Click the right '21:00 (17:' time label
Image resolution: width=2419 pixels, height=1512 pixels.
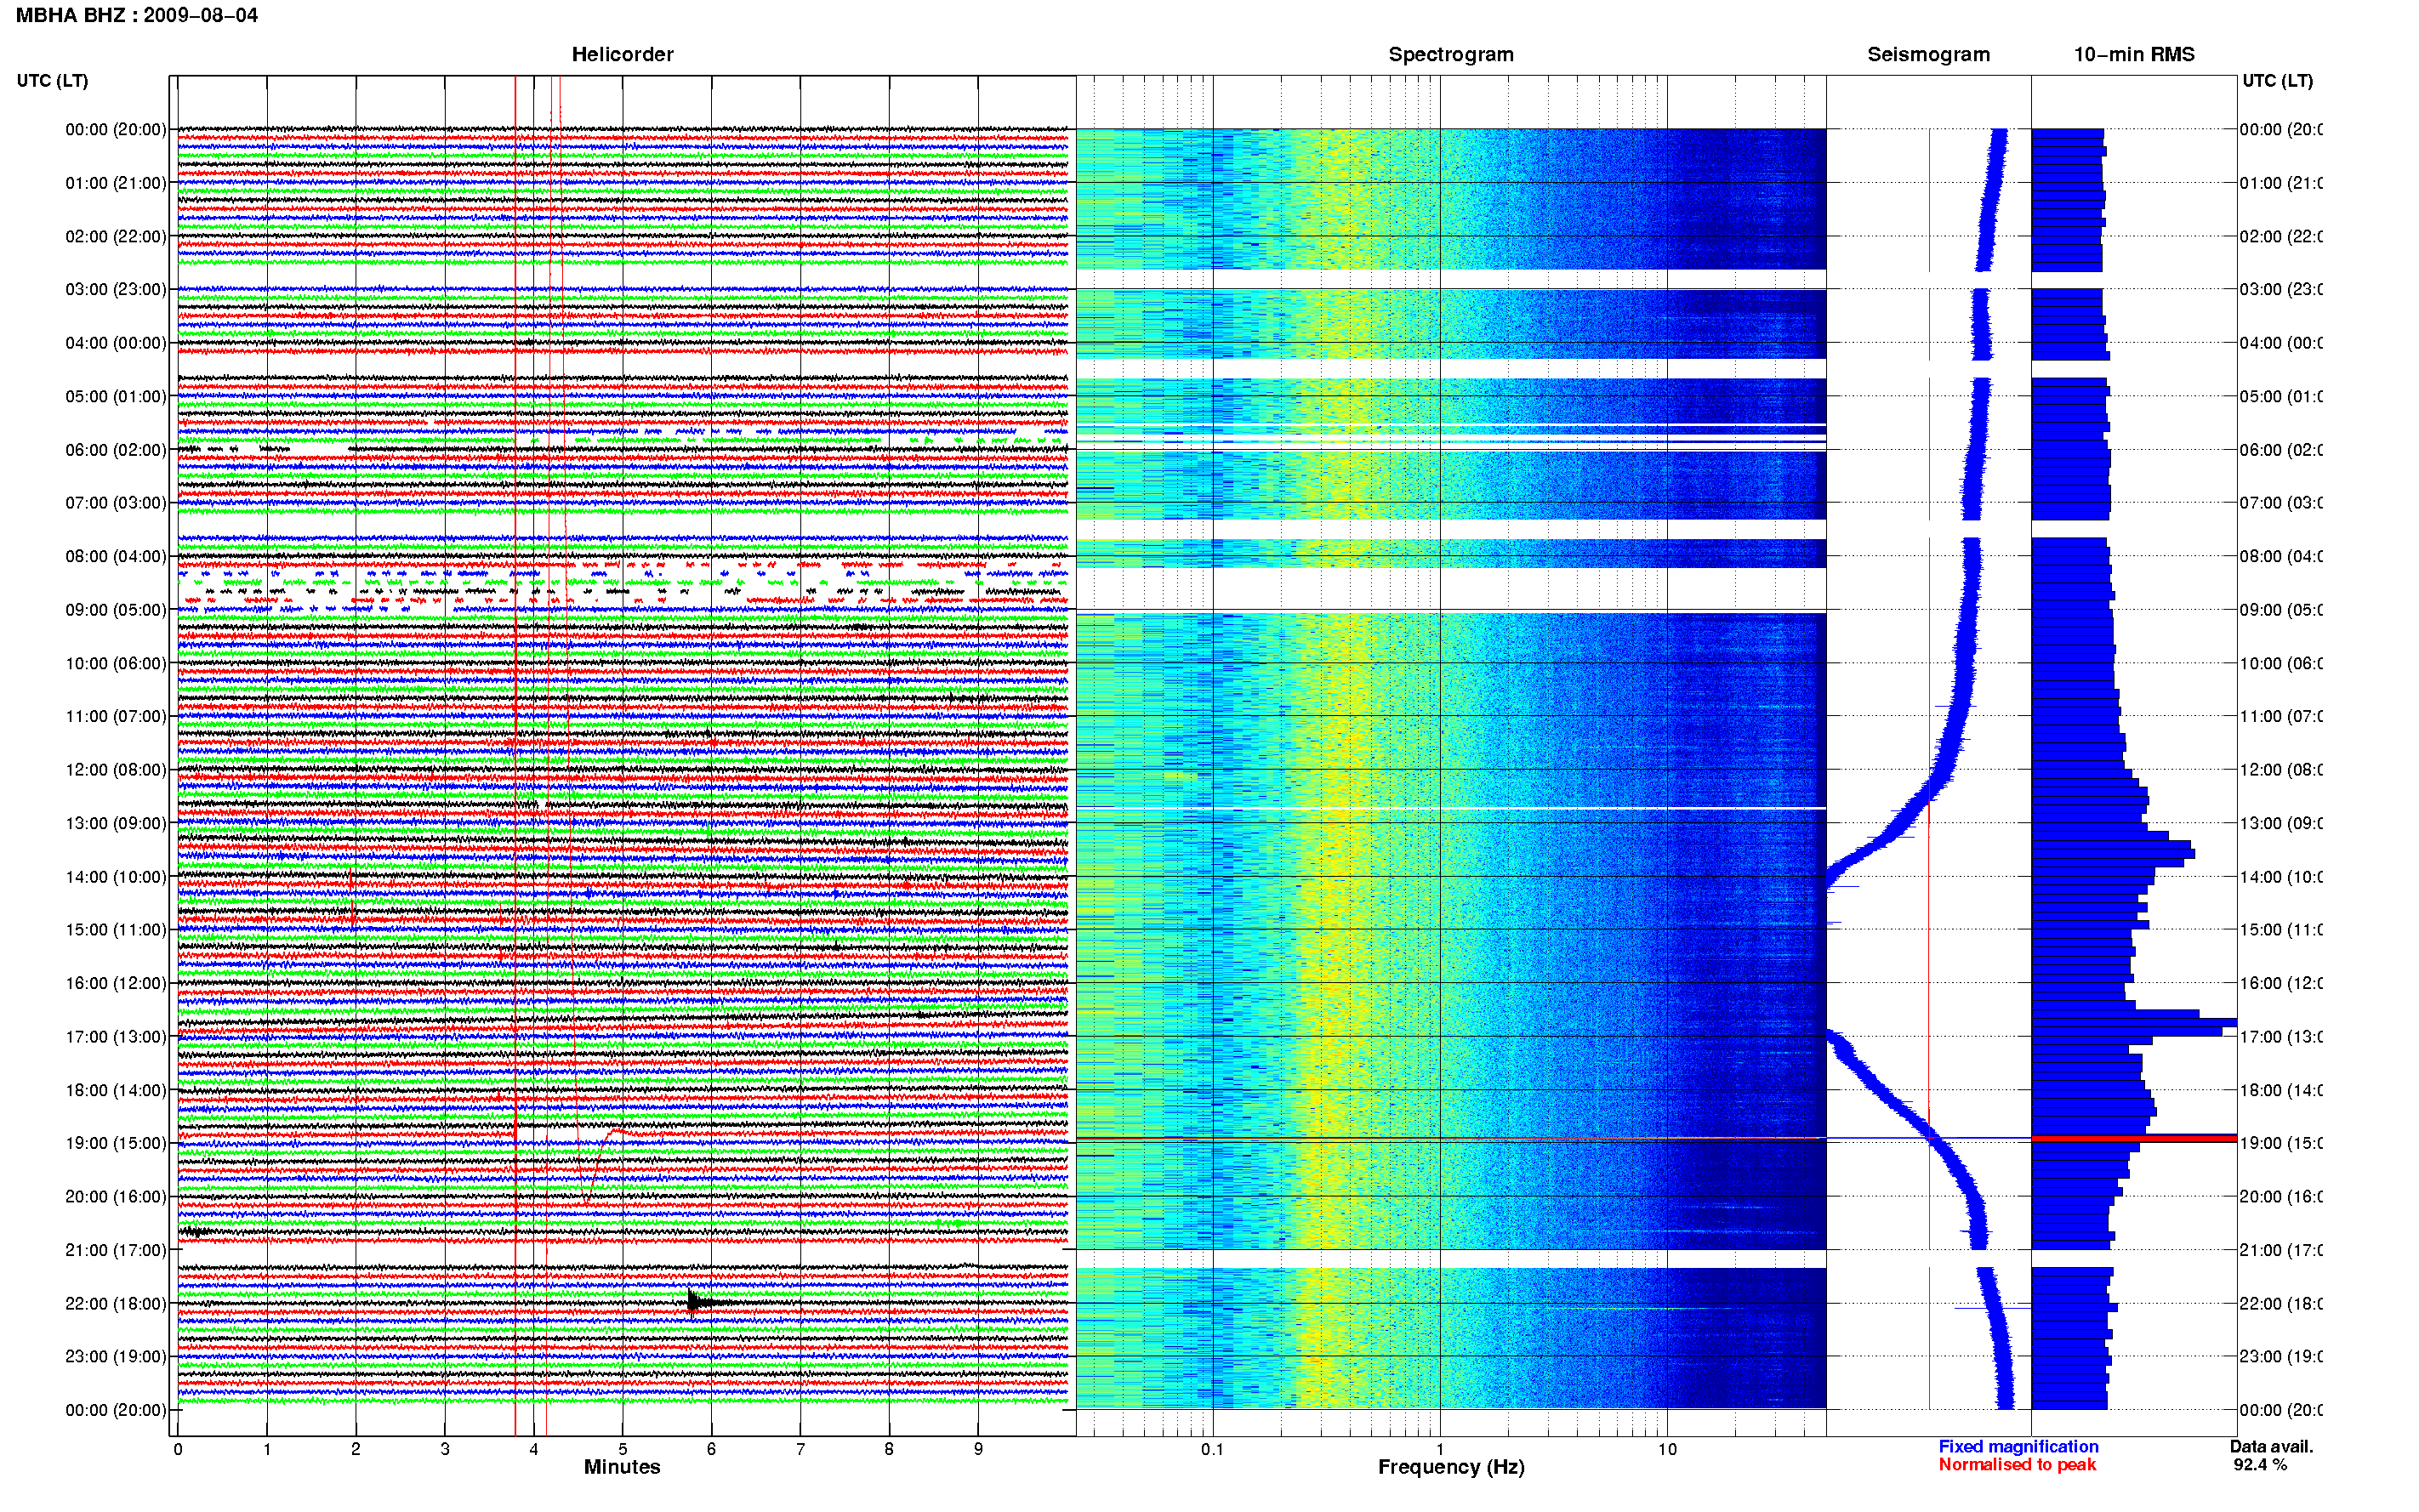(x=2280, y=1250)
